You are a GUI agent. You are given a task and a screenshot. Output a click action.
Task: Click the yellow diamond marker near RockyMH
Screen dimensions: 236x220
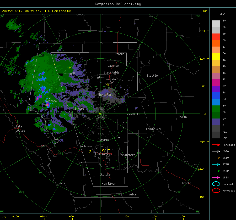tap(70, 68)
